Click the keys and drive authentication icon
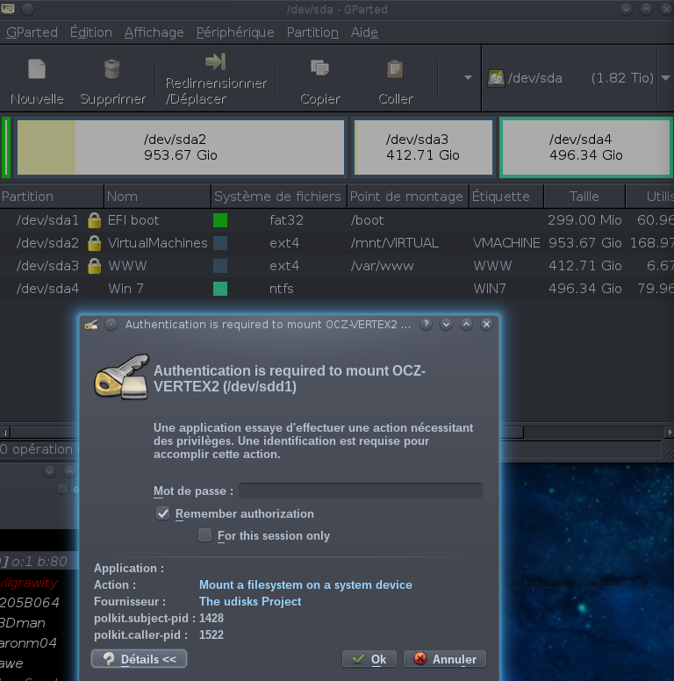674x681 pixels. pyautogui.click(x=122, y=376)
